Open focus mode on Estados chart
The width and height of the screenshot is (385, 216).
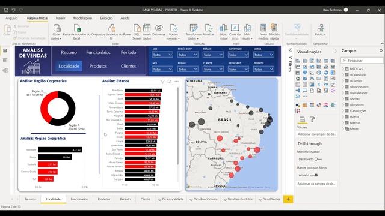tap(170, 82)
